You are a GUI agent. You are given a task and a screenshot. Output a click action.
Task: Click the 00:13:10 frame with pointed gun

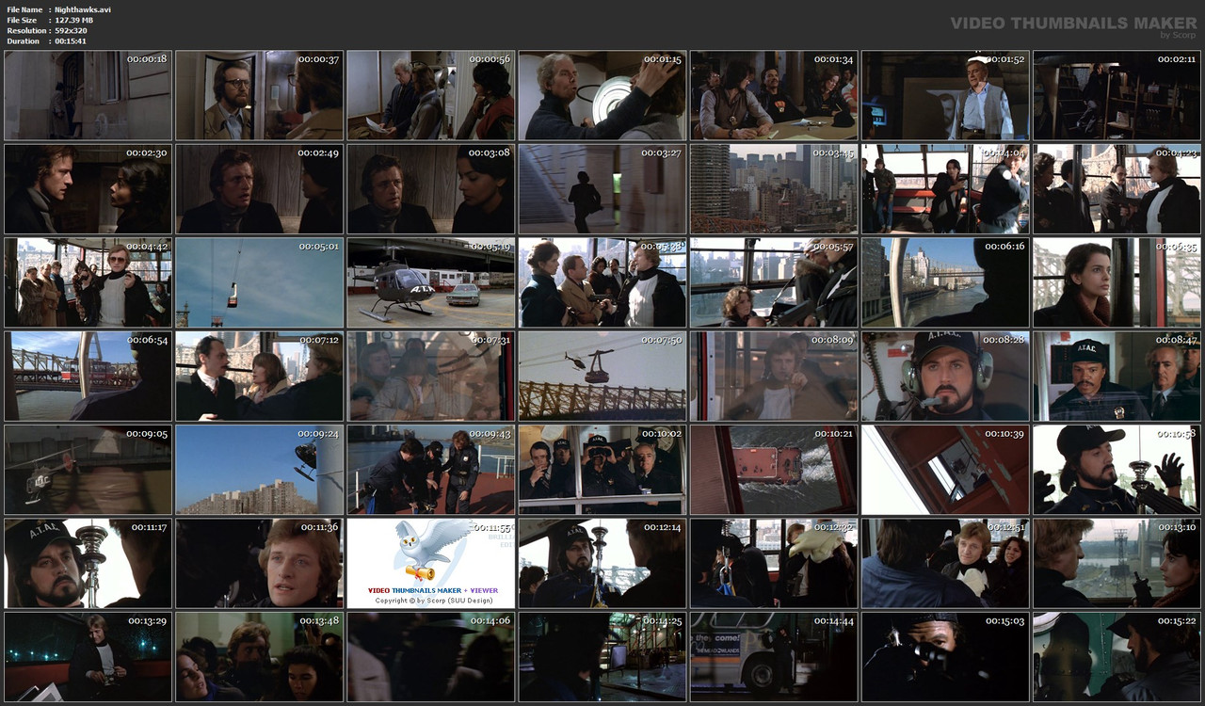pos(1117,563)
